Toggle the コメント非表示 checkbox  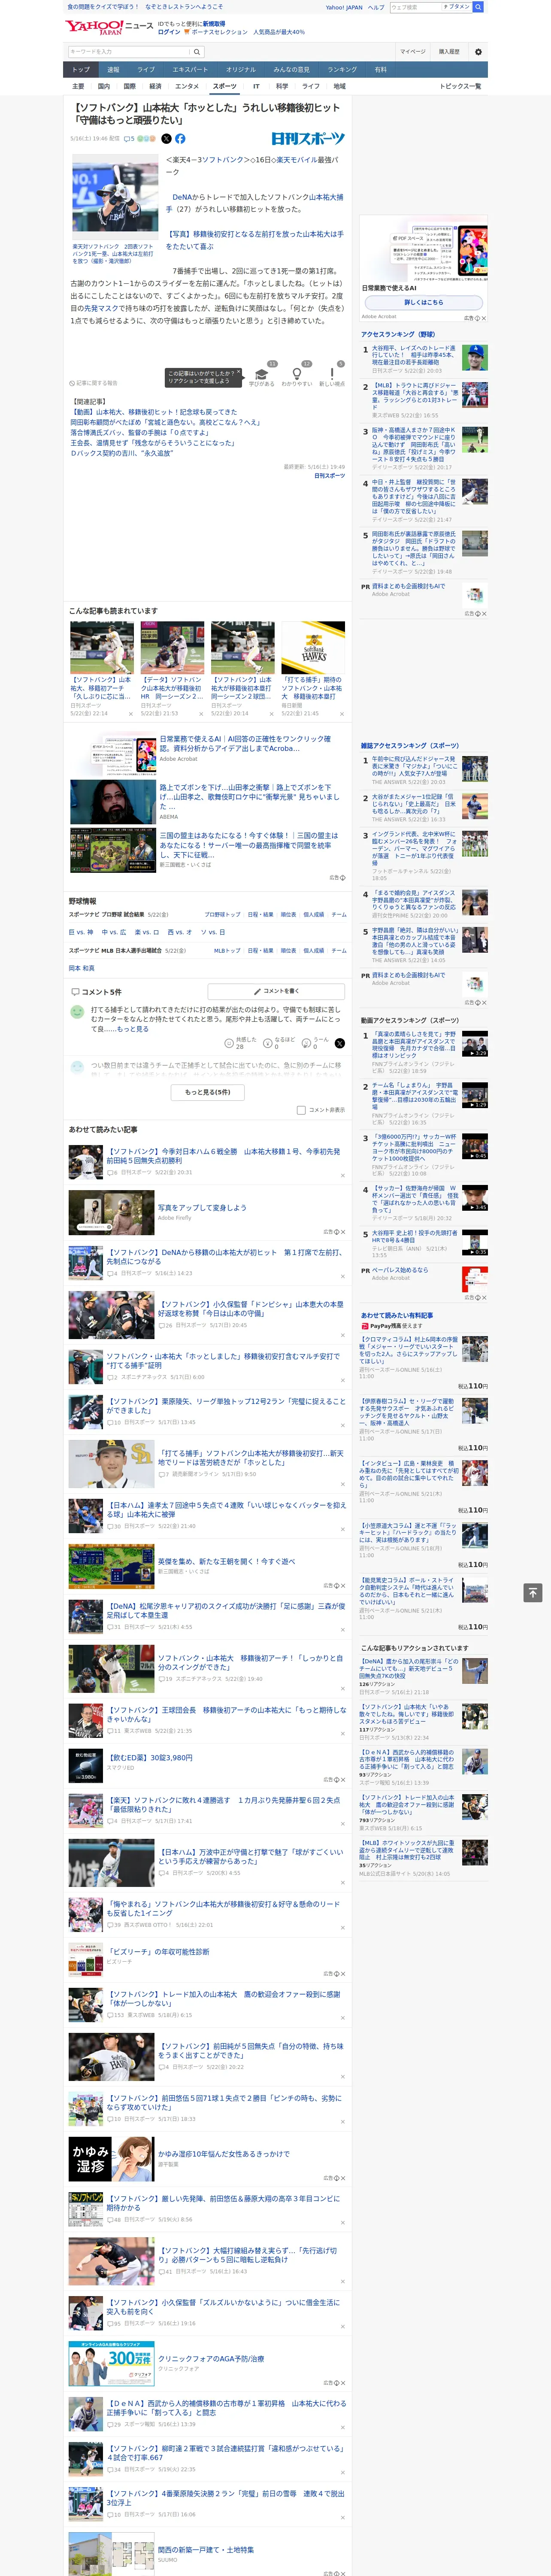[x=301, y=1109]
